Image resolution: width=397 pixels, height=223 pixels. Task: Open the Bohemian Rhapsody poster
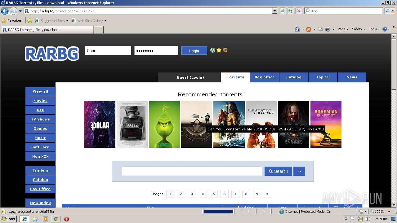coord(326,125)
